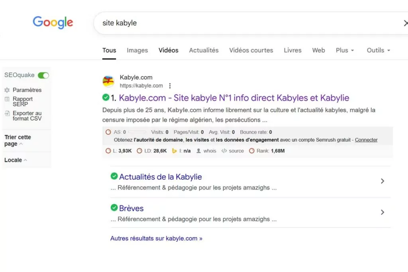Open the Vidéos courtes tab
Image resolution: width=408 pixels, height=272 pixels.
pyautogui.click(x=251, y=50)
